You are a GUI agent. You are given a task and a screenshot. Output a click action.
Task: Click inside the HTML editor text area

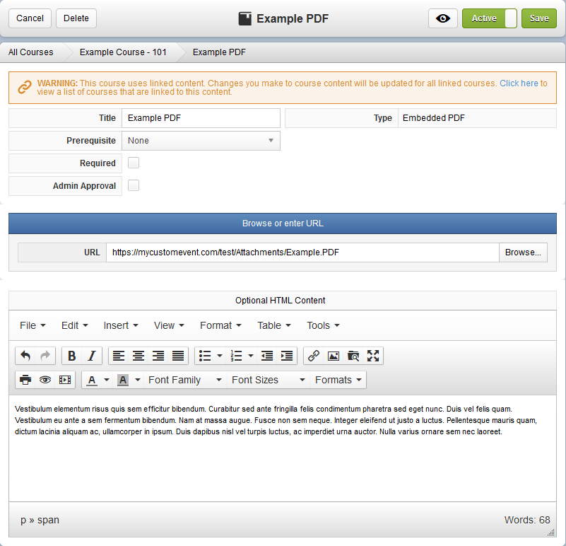282,448
